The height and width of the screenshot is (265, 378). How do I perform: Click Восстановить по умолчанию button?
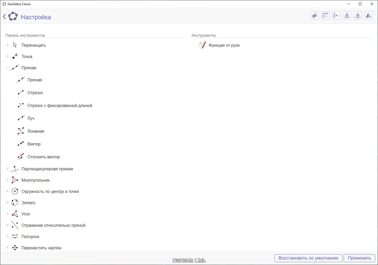[308, 258]
